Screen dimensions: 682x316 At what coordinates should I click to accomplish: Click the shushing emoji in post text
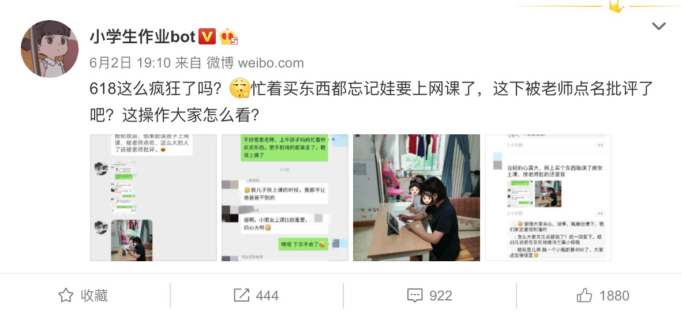click(239, 89)
